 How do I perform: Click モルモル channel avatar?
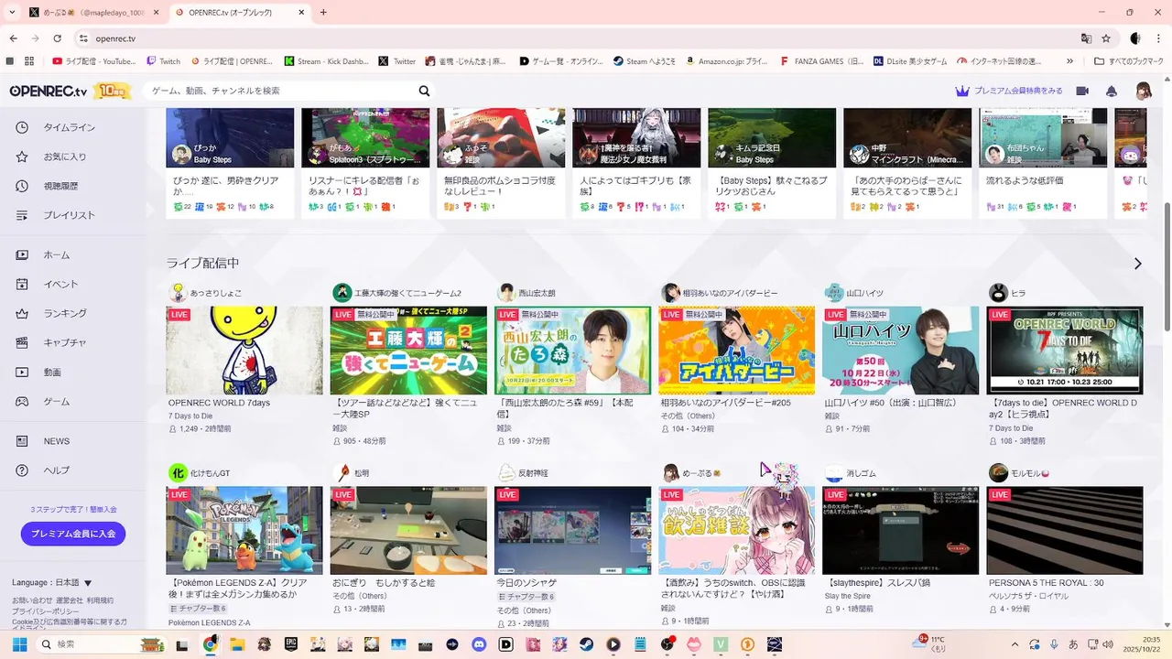coord(998,473)
